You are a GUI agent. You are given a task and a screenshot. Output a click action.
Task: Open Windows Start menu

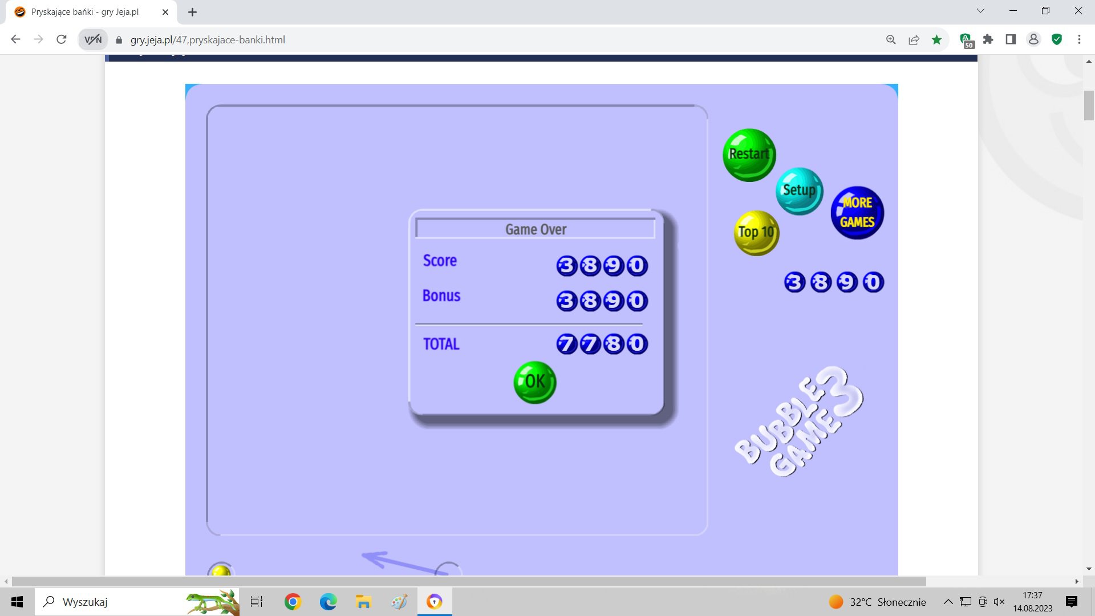point(17,602)
